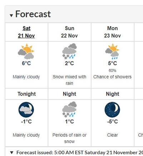Select the Sun 22 Nov column header

pos(69,32)
